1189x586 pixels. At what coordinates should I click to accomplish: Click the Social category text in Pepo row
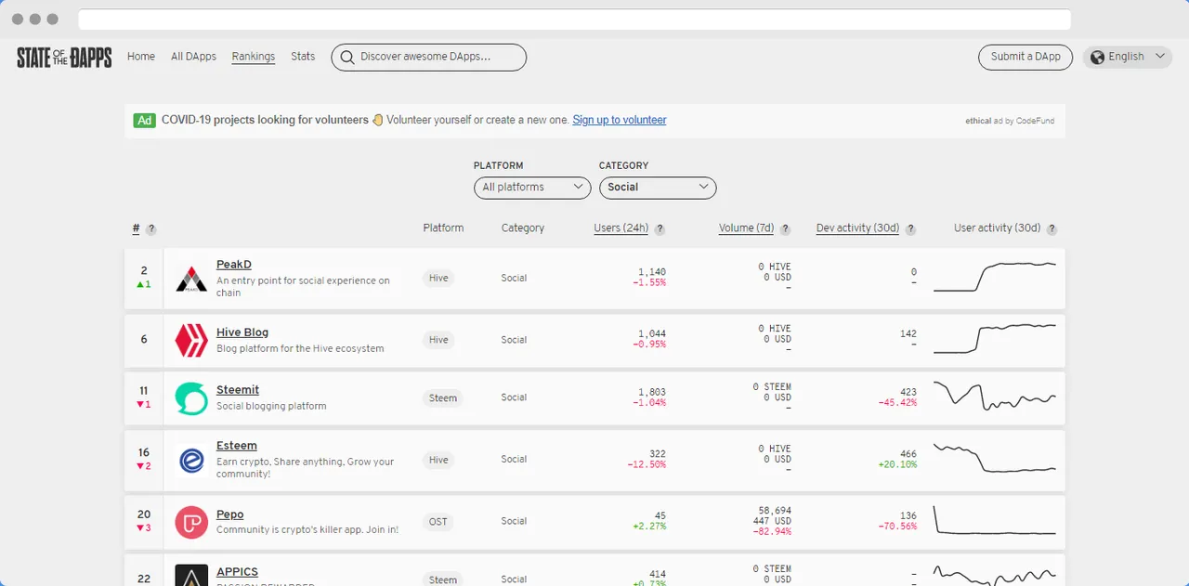coord(514,522)
